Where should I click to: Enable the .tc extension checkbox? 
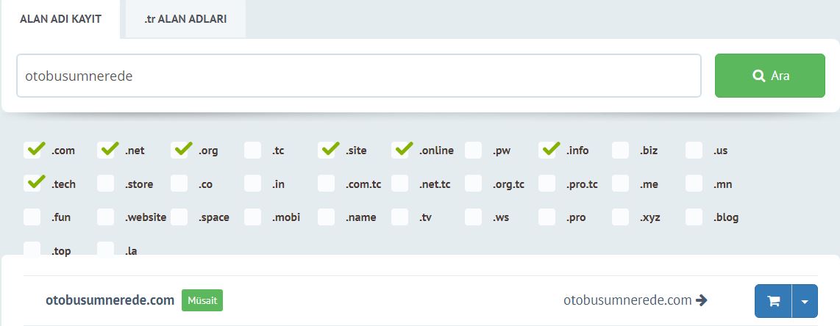253,151
